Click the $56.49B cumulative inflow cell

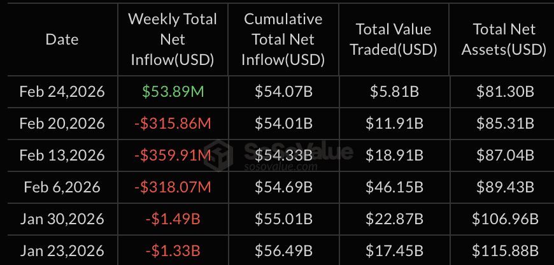[283, 251]
